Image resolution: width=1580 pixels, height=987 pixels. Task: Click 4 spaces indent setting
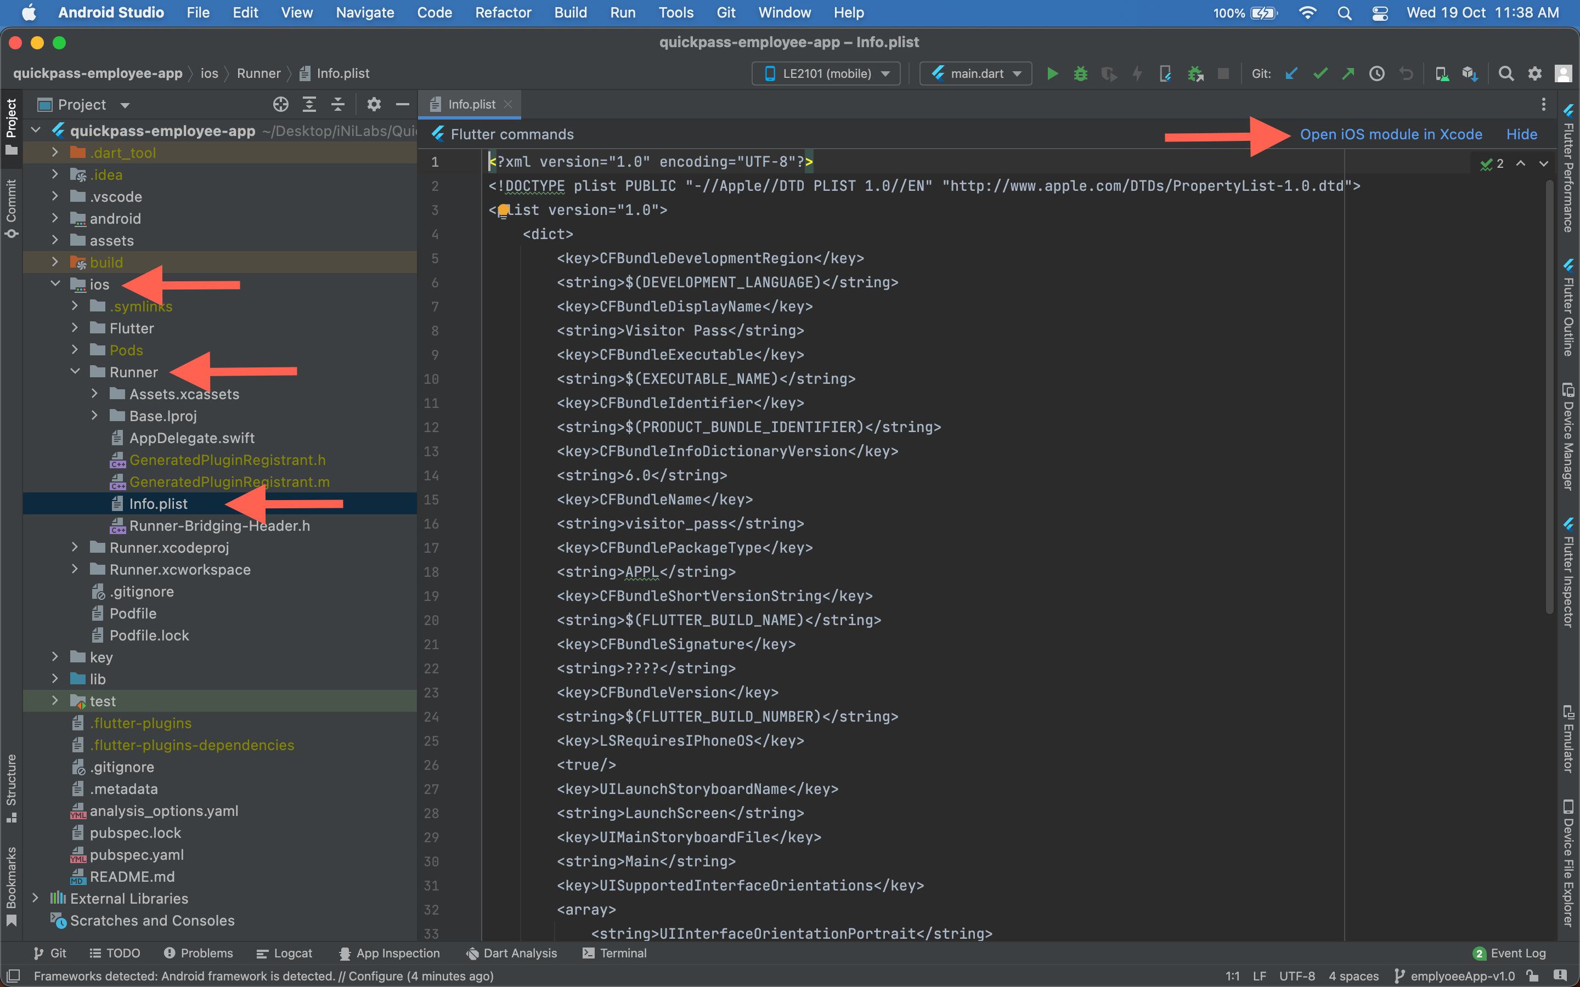[1353, 976]
